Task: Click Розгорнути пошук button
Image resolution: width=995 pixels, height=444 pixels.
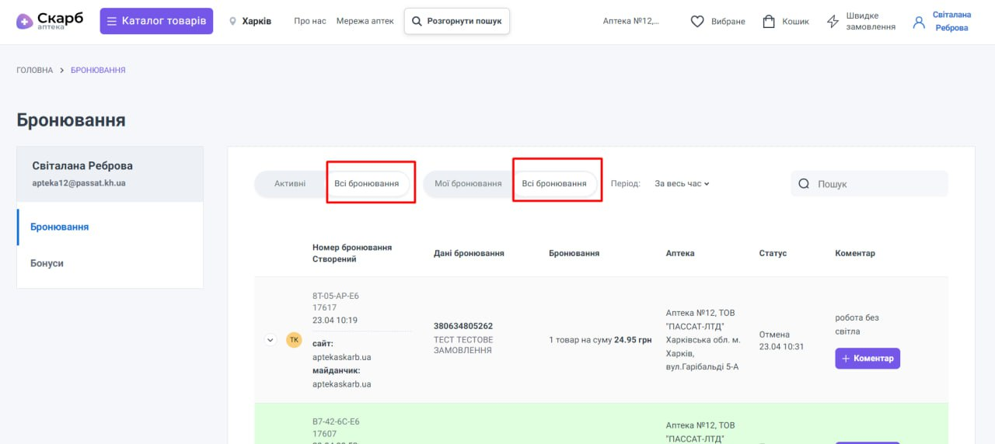Action: (457, 22)
